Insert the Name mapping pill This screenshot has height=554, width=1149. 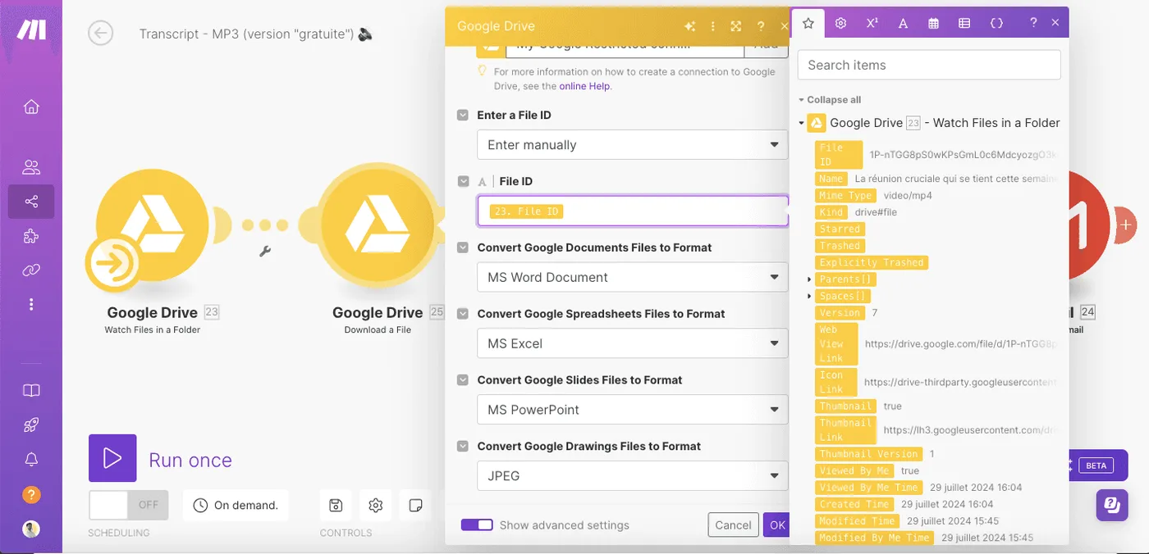coord(831,179)
